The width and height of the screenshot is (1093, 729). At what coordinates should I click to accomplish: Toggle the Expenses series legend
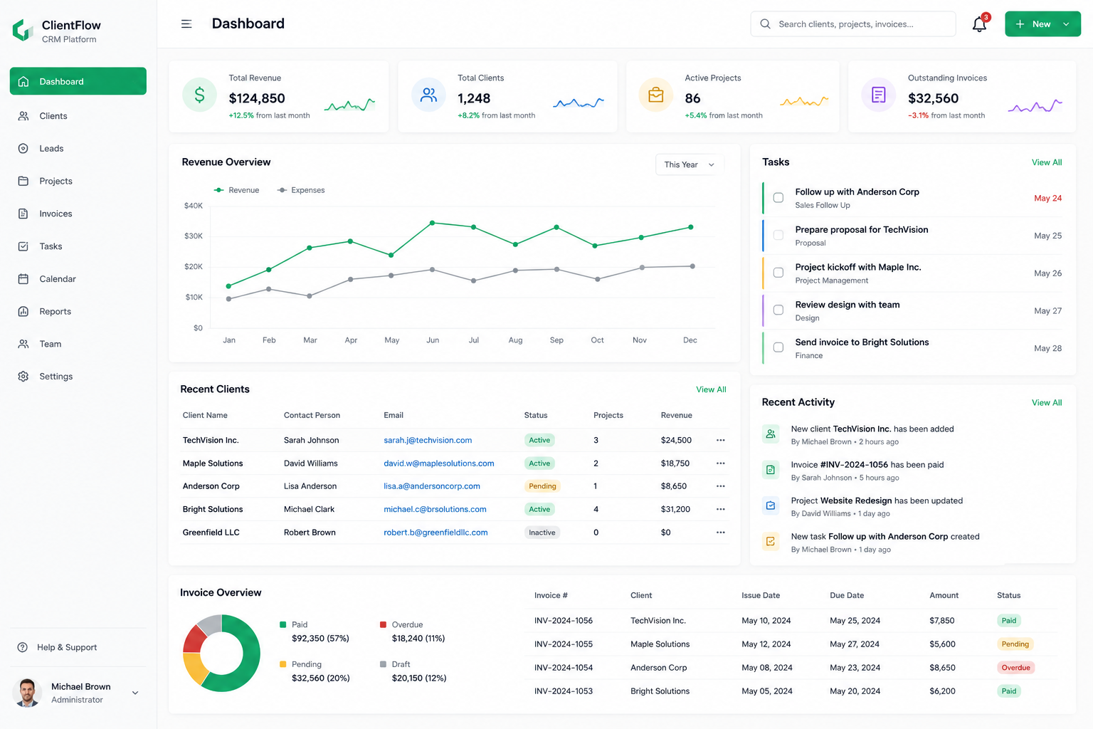coord(301,190)
